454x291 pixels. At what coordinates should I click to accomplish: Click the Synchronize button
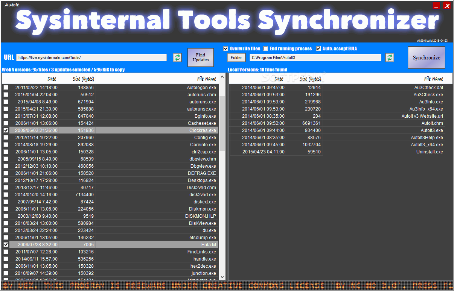point(427,58)
